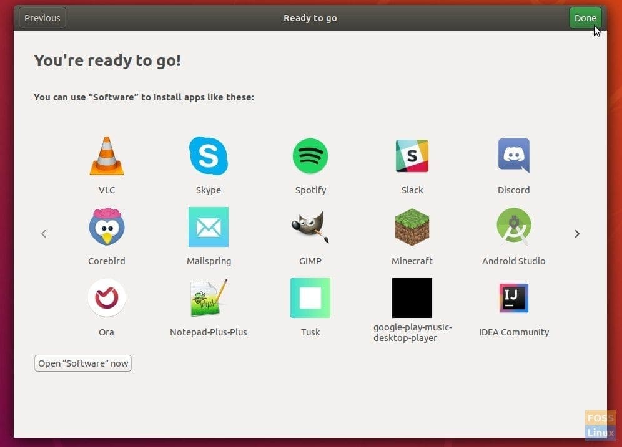Click Open "Software" now button
This screenshot has height=447, width=622.
point(83,363)
